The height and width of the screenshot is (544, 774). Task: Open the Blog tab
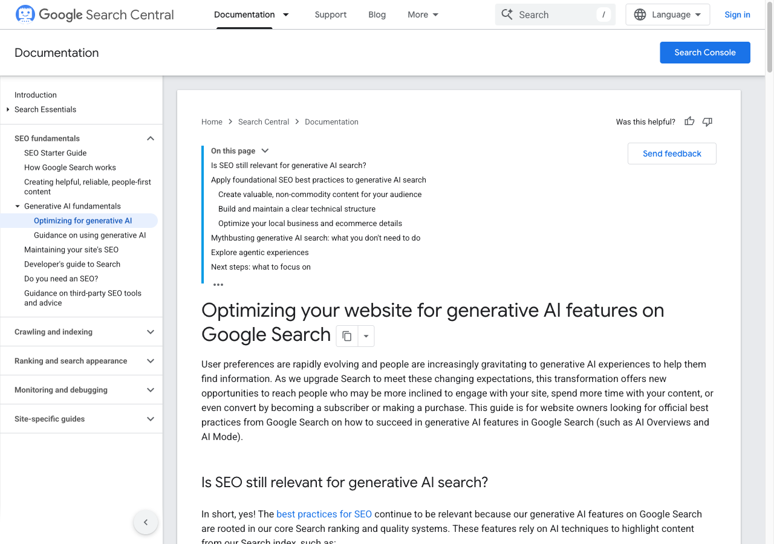pyautogui.click(x=377, y=15)
